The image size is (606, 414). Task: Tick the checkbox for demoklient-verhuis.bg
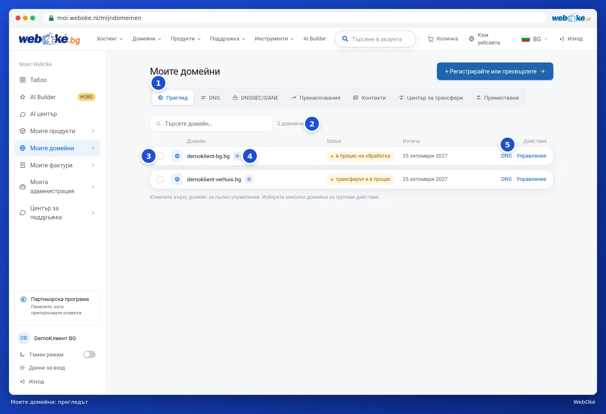point(160,179)
